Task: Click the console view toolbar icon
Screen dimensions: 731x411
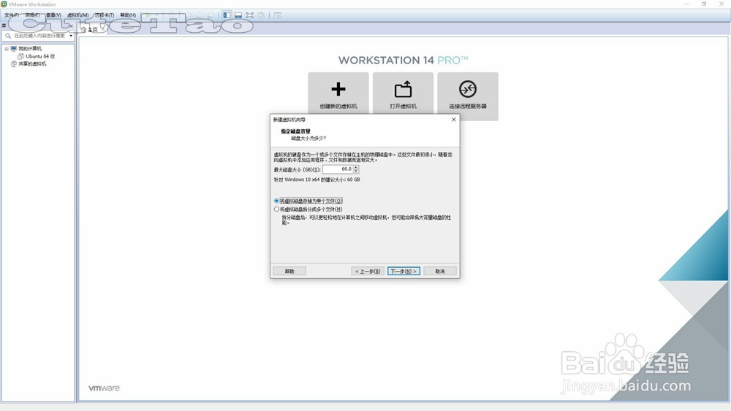Action: [x=277, y=15]
